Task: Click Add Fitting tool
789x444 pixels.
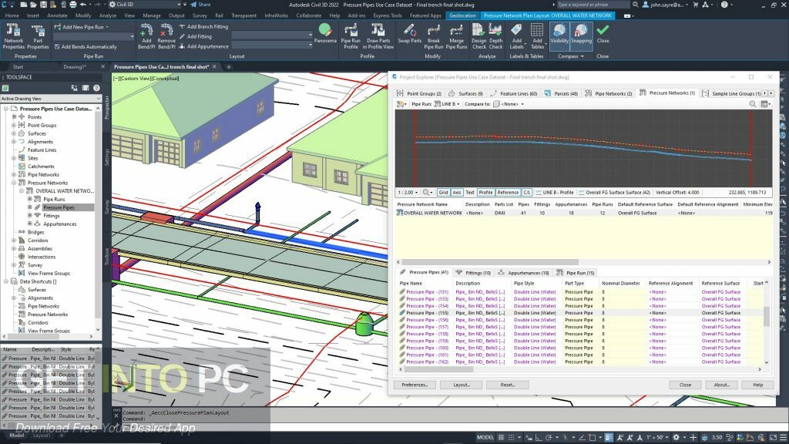Action: click(195, 37)
